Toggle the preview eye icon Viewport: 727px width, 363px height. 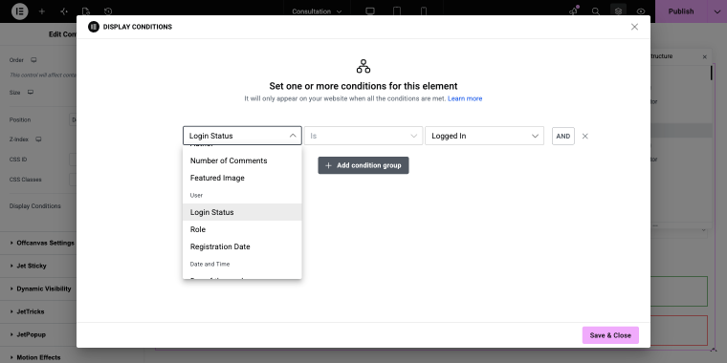[x=641, y=11]
